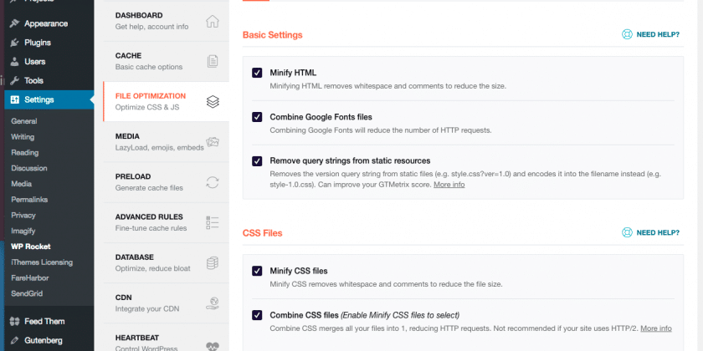This screenshot has width=703, height=351.
Task: Switch to the Media LazyLoad tab
Action: (x=166, y=142)
